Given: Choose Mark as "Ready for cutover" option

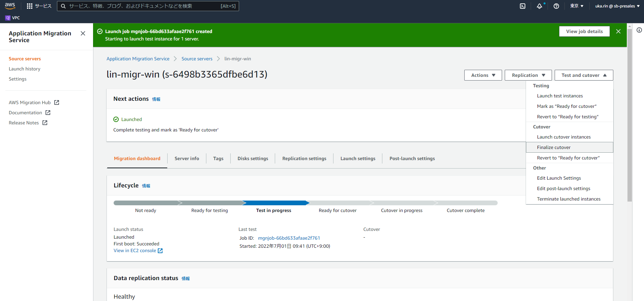Looking at the screenshot, I should tap(566, 106).
